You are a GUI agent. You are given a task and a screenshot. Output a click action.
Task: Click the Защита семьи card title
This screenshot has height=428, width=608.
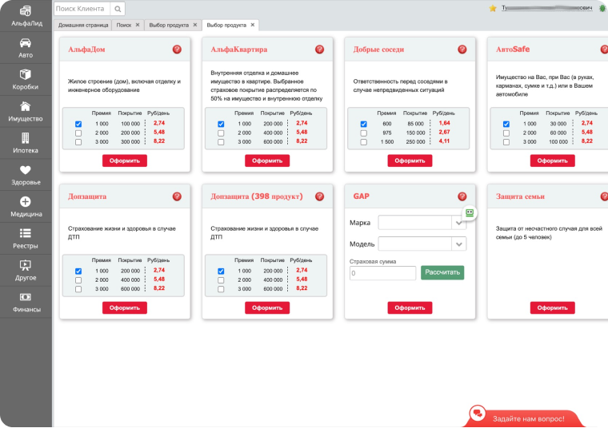520,196
